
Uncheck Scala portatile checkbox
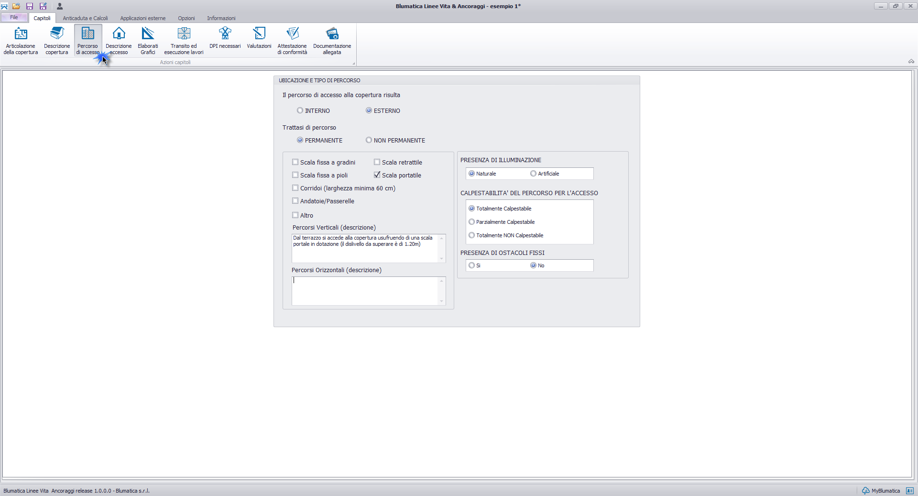(377, 175)
